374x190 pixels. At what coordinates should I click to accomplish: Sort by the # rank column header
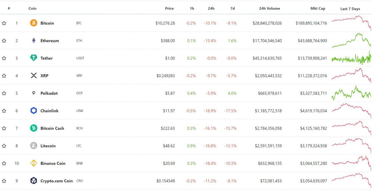[x=9, y=8]
